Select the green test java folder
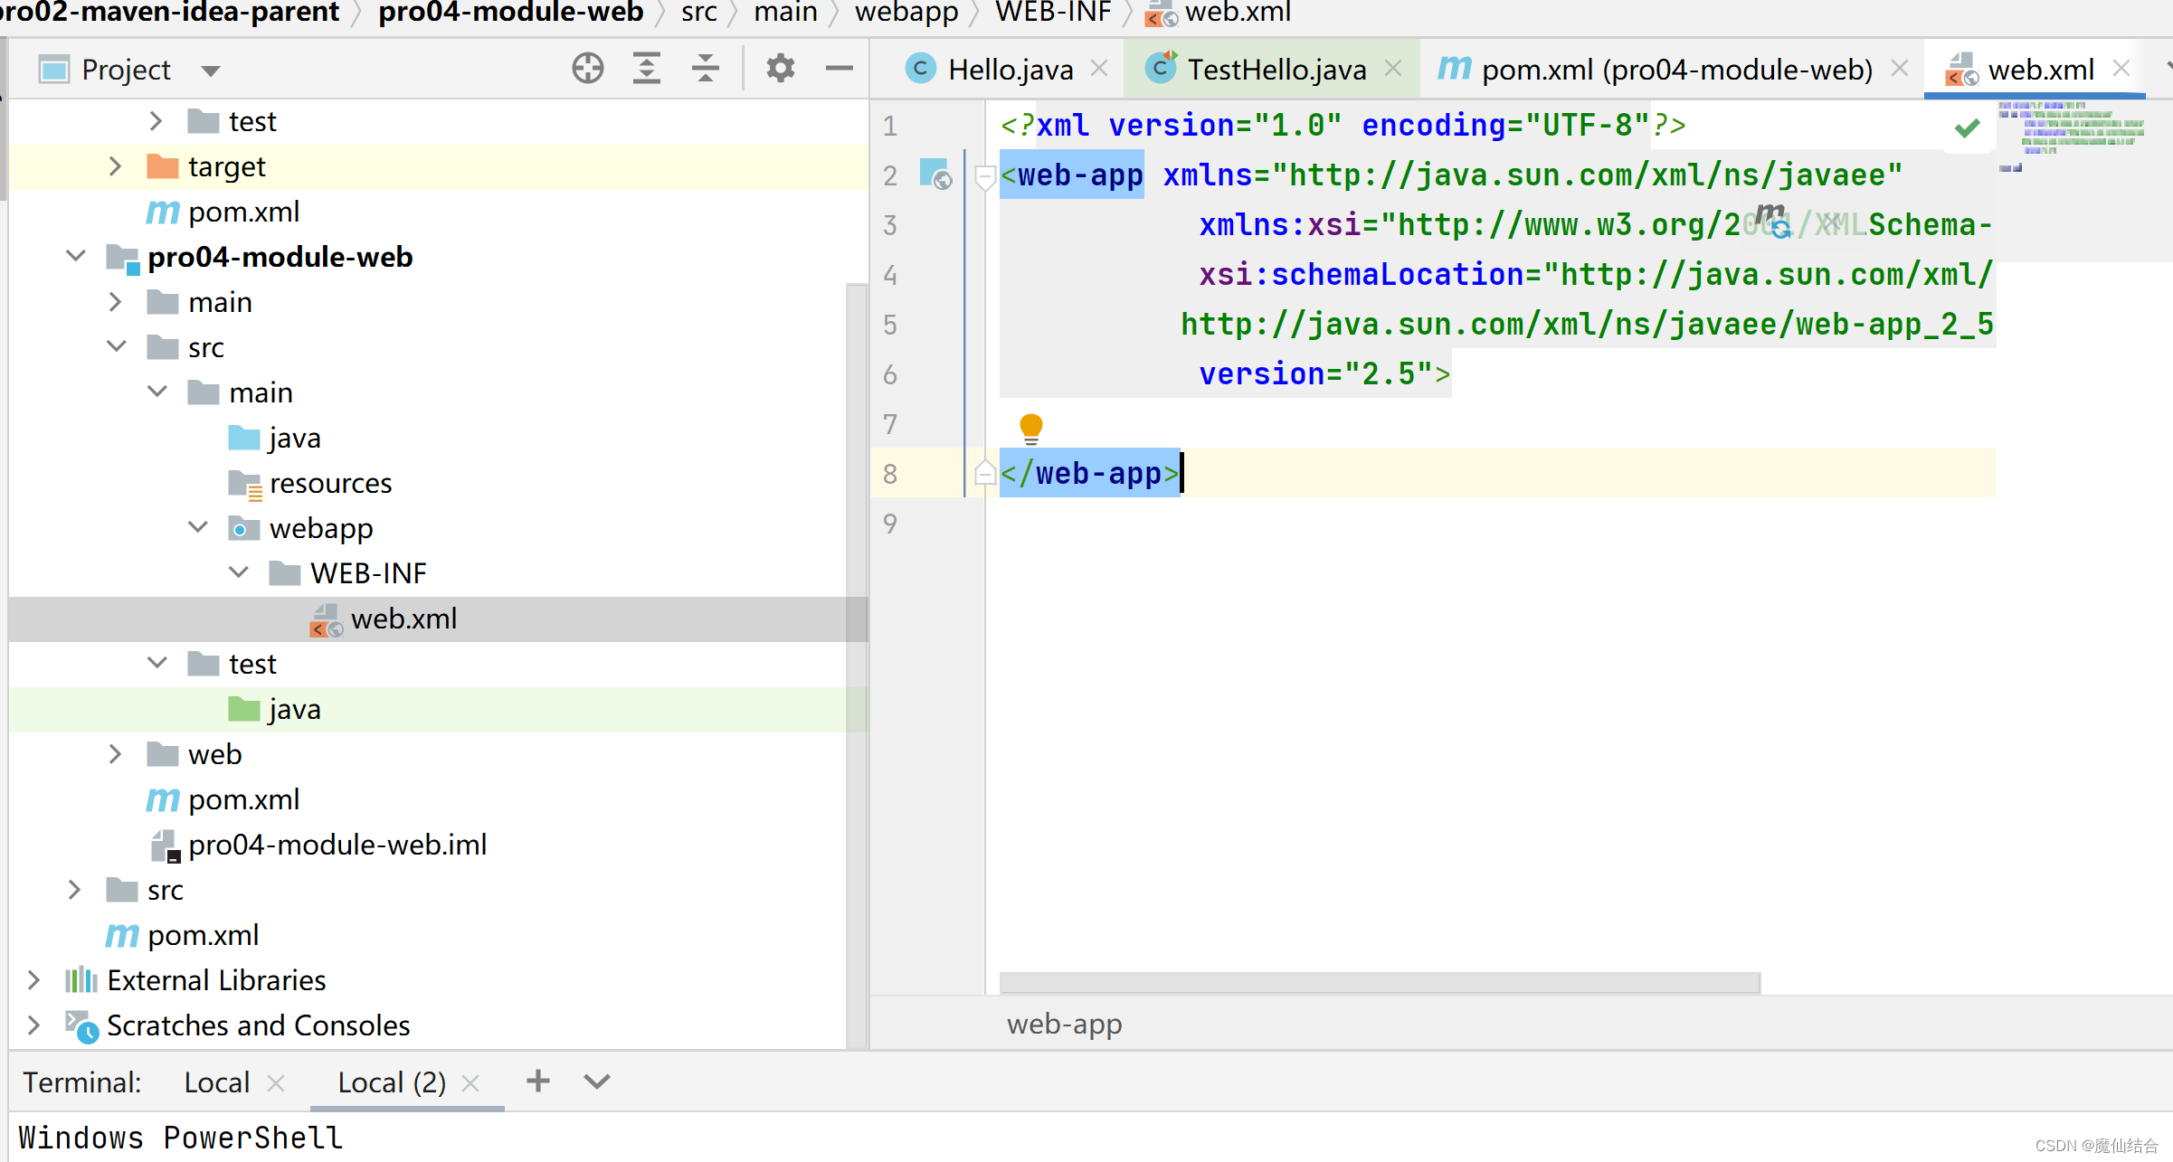 (438, 709)
